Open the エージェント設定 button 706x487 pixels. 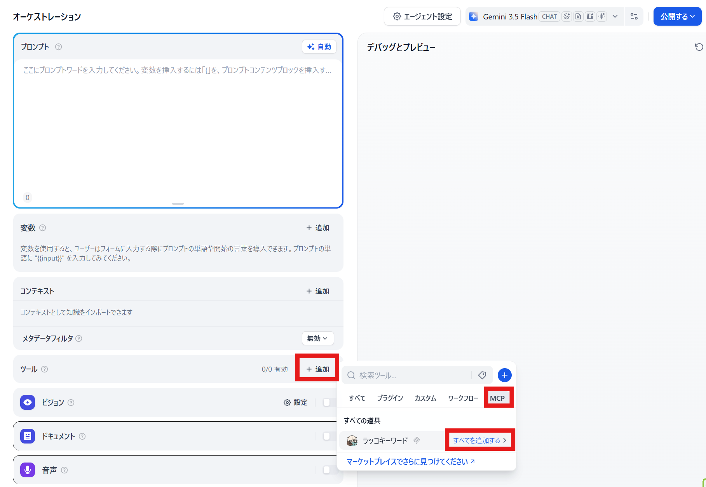(x=422, y=16)
